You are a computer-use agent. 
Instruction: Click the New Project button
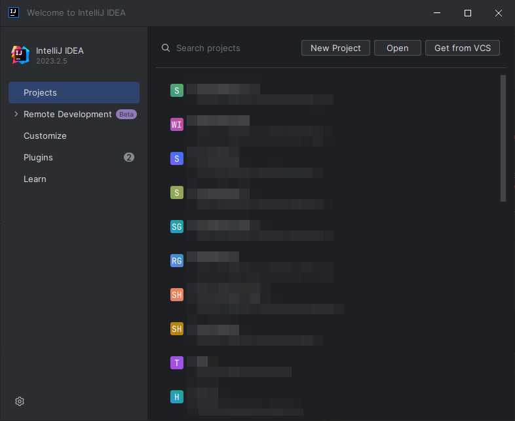pyautogui.click(x=335, y=48)
